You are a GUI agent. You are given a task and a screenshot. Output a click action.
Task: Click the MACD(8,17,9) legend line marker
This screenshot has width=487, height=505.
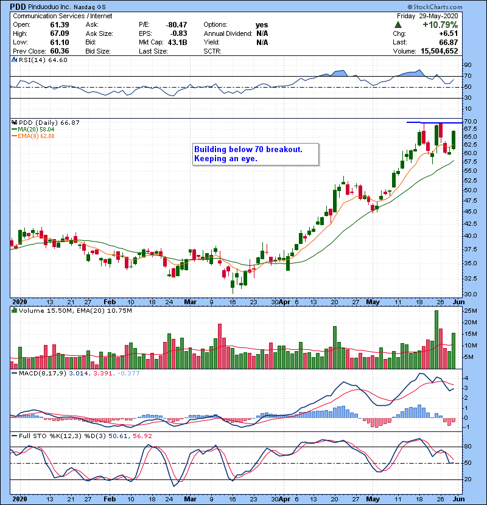click(x=14, y=374)
